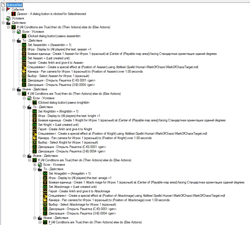Image resolution: width=250 pixels, height=225 pixels.
Task: Collapse first То - Действия node
Action: 14,40
